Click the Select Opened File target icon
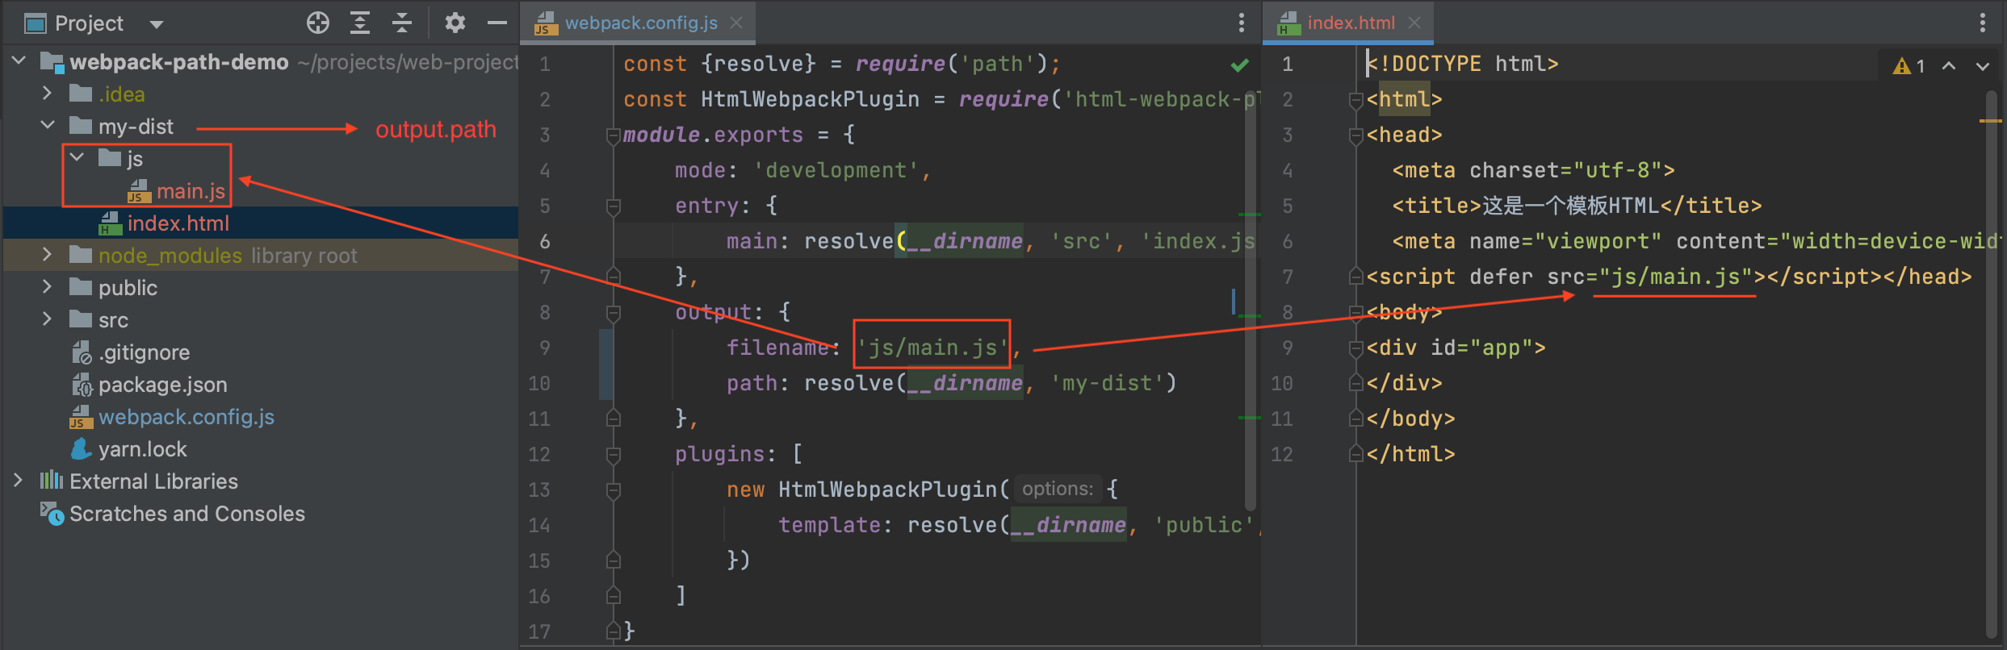This screenshot has height=650, width=2007. tap(318, 23)
